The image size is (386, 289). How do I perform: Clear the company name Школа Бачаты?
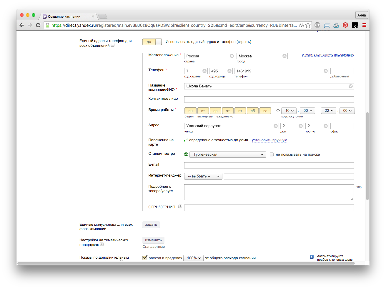(351, 86)
